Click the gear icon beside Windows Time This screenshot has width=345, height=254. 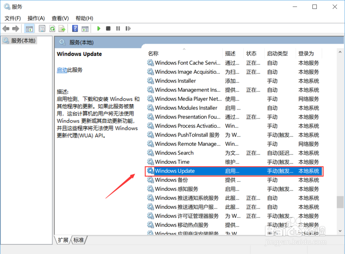pos(150,162)
